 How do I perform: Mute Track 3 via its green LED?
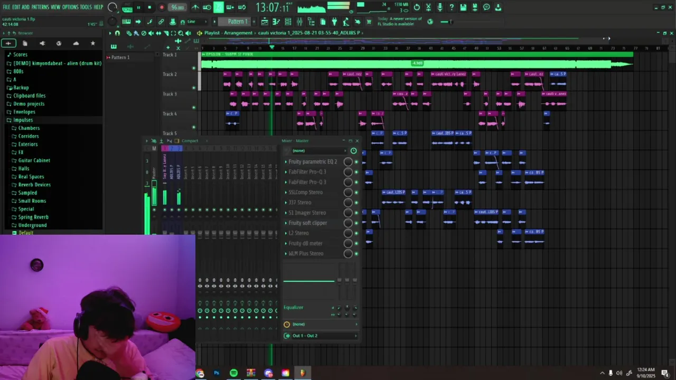coord(194,108)
